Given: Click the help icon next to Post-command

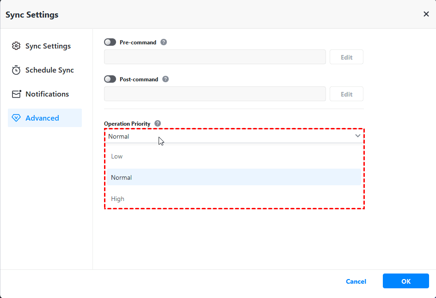Looking at the screenshot, I should click(x=165, y=79).
